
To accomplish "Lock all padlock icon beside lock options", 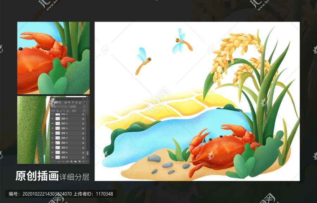I will click(x=68, y=111).
